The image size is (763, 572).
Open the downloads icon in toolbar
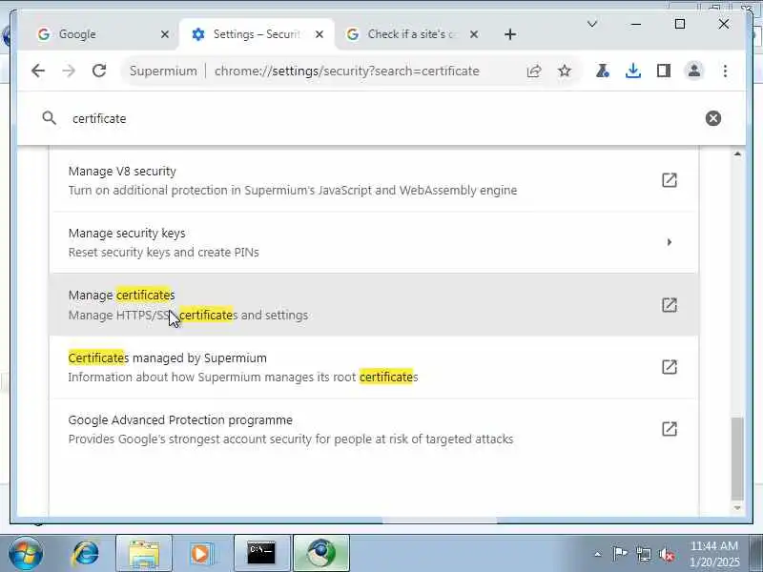pos(633,71)
